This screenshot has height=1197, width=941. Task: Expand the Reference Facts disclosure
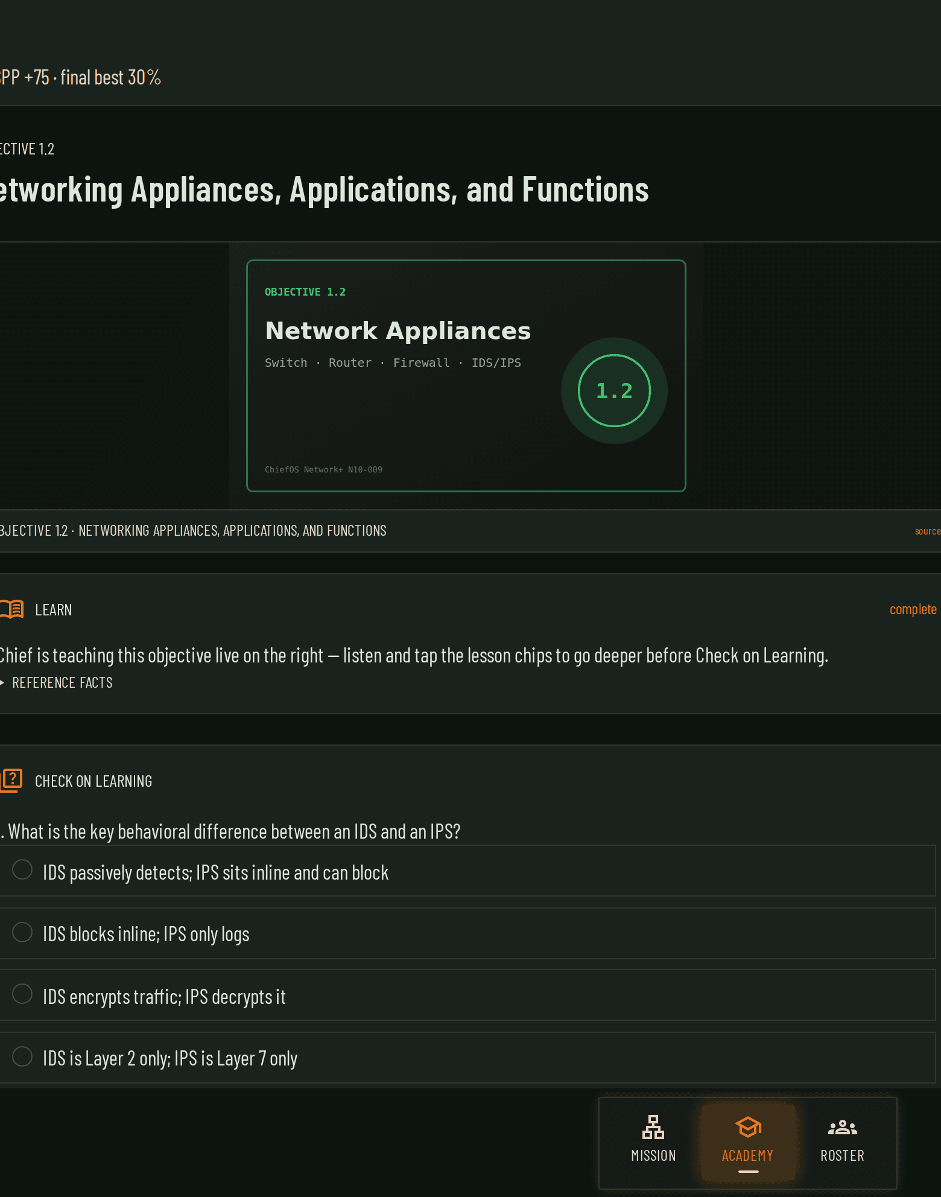pyautogui.click(x=57, y=682)
